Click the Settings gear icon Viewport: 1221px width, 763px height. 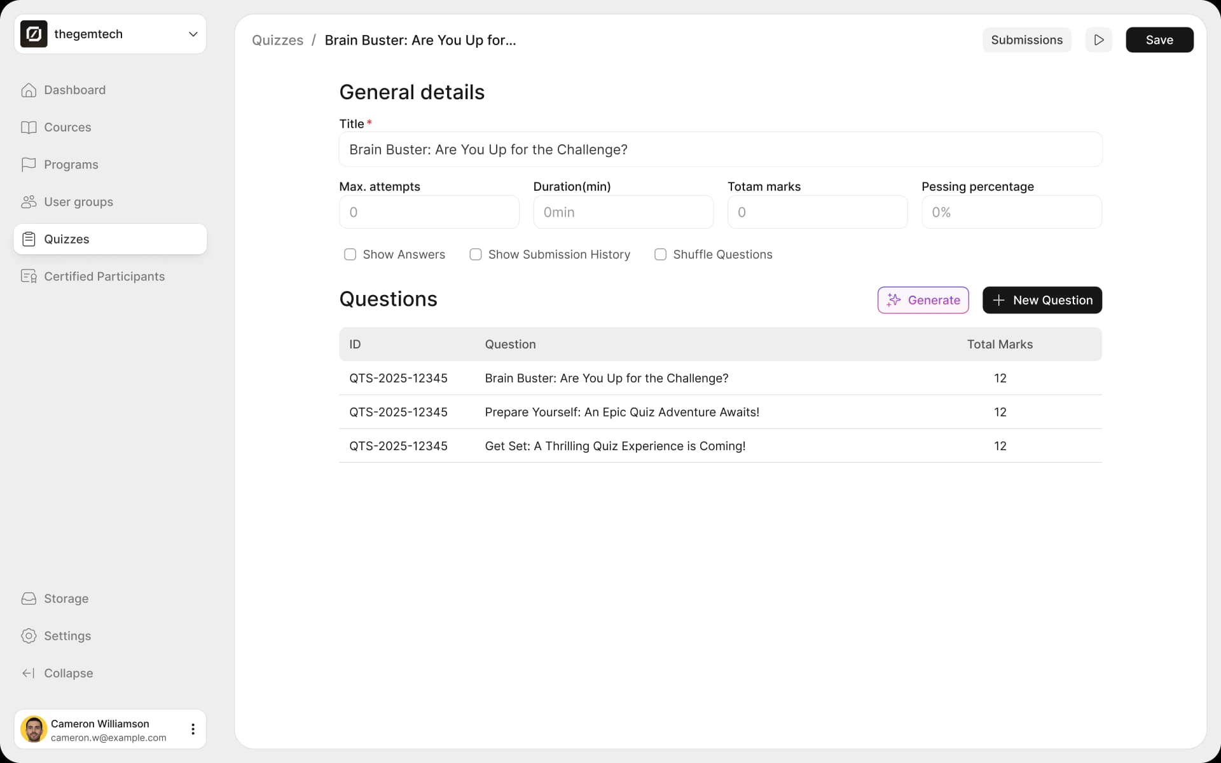(29, 636)
